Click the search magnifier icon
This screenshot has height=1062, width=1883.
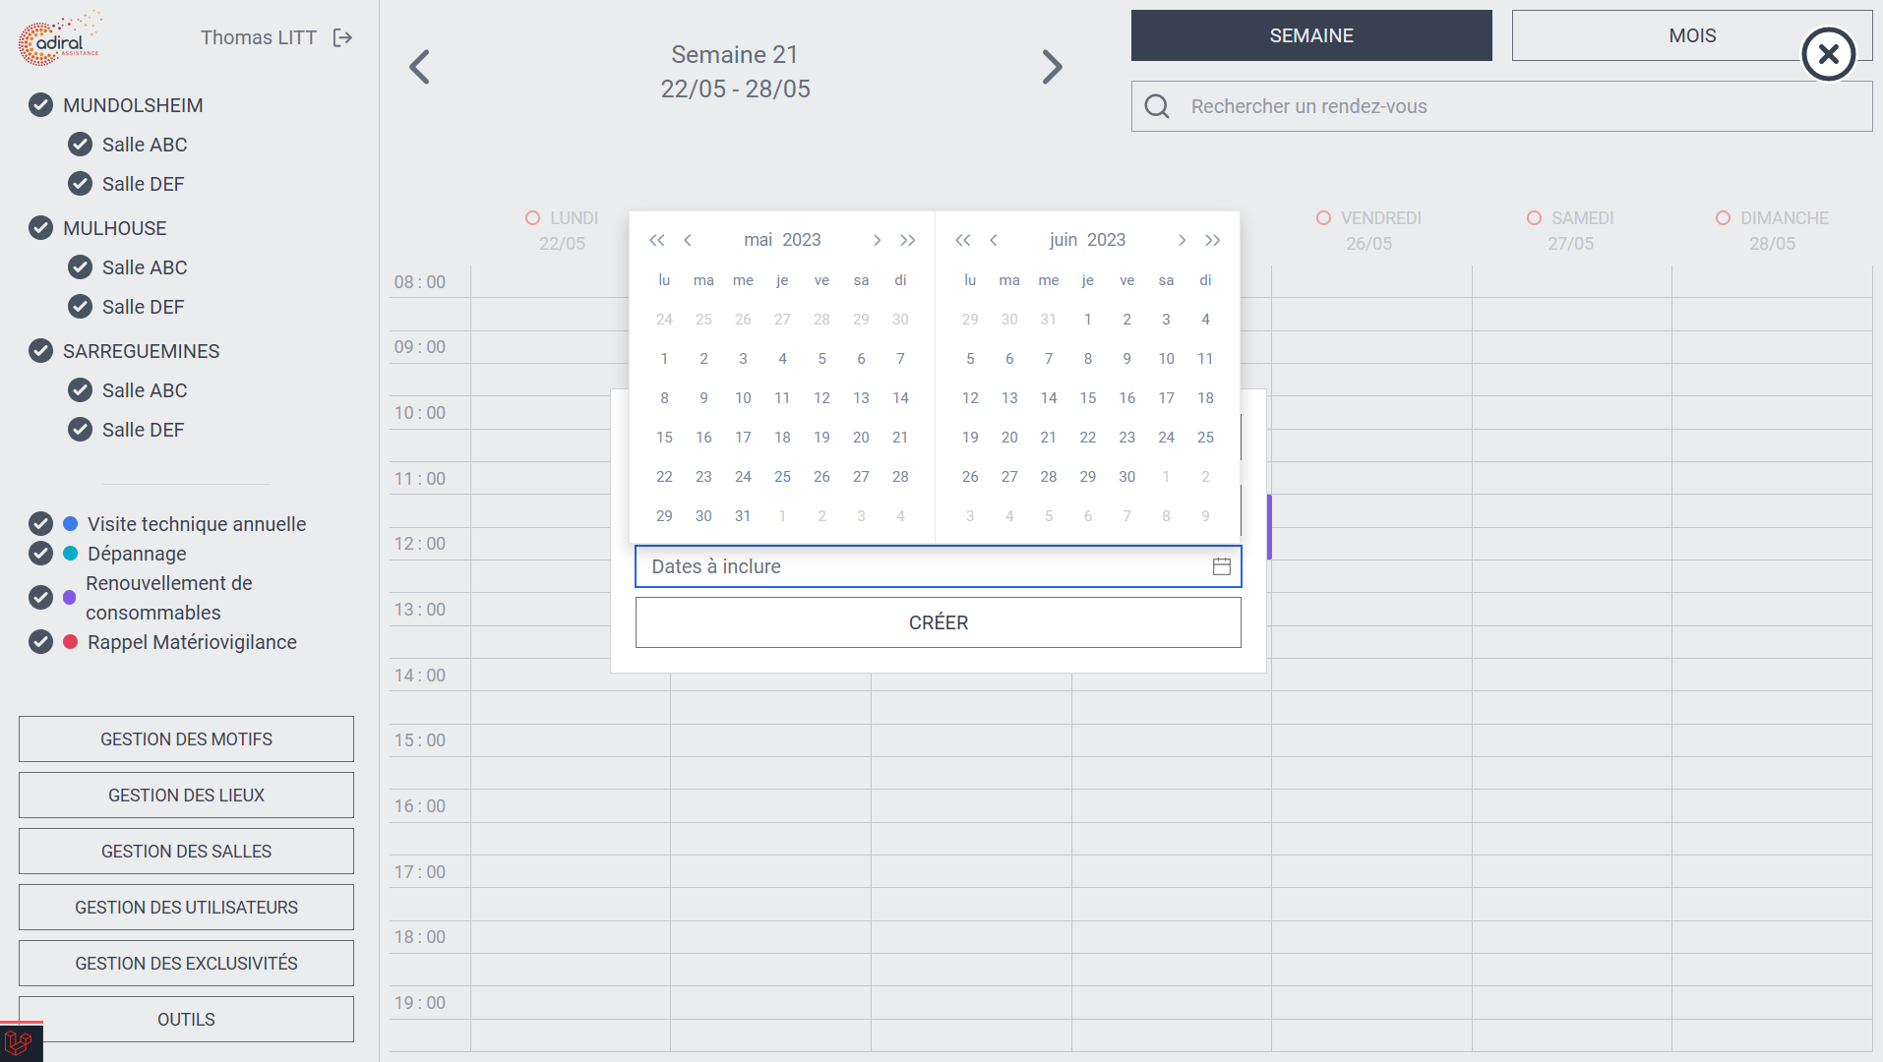tap(1158, 106)
